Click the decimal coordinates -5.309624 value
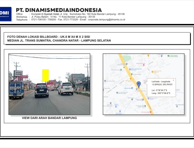This screenshot has height=148, width=194. (x=162, y=85)
